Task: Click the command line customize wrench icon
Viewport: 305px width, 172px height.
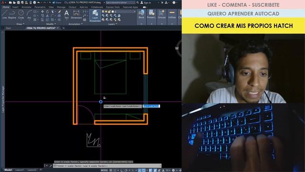Action: (x=51, y=166)
